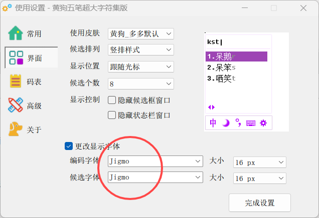This screenshot has height=218, width=319.
Task: Open the 码表 (Code table) section
Action: (x=25, y=81)
